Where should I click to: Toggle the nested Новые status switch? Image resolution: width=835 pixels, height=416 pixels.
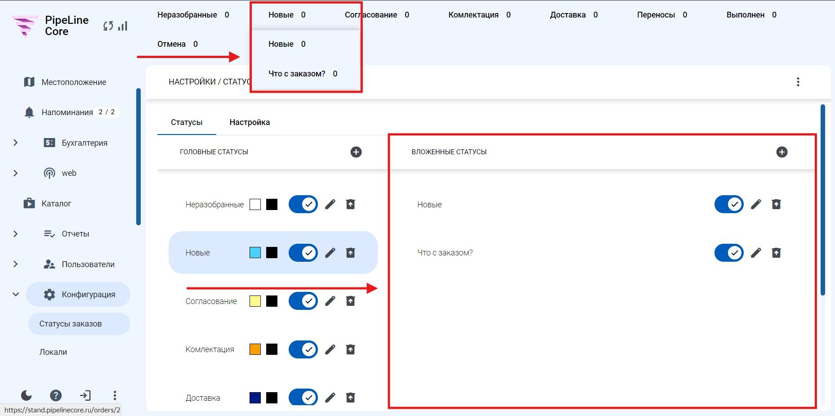(x=729, y=204)
